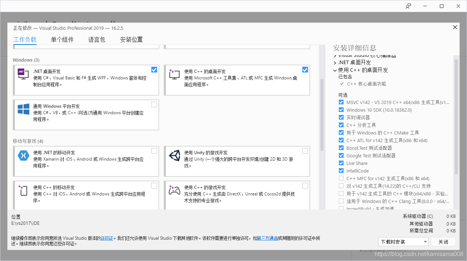Click the Unity game development icon
Image resolution: width=467 pixels, height=261 pixels.
174,156
